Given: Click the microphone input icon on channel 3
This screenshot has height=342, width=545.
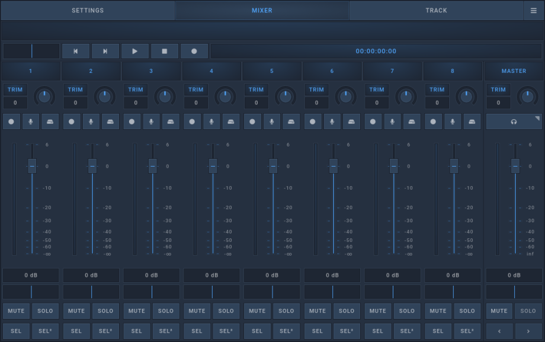Looking at the screenshot, I should pyautogui.click(x=152, y=122).
